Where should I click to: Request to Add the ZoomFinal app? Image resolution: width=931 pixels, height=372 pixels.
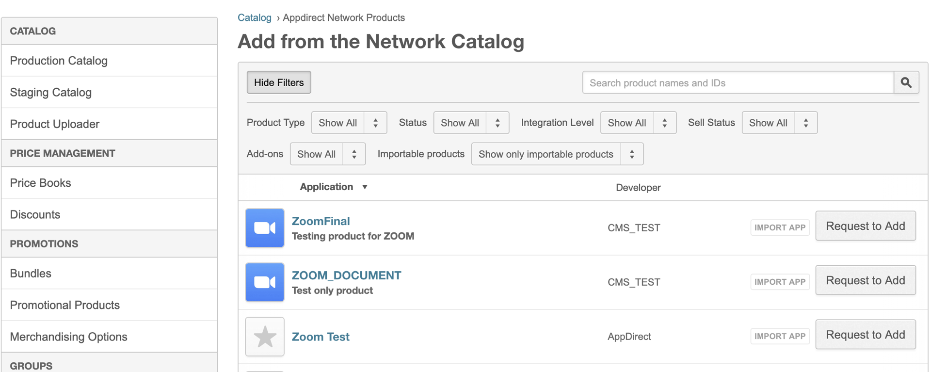click(x=865, y=226)
